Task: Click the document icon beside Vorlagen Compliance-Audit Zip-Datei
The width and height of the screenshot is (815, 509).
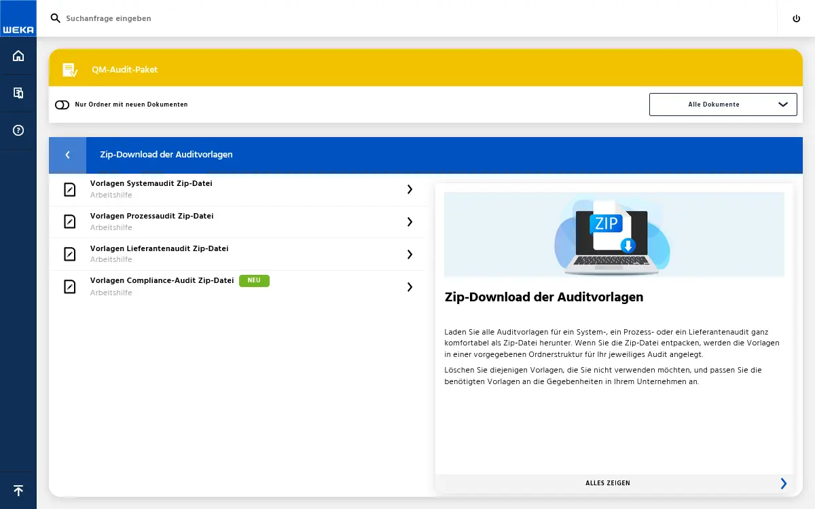Action: (x=69, y=286)
